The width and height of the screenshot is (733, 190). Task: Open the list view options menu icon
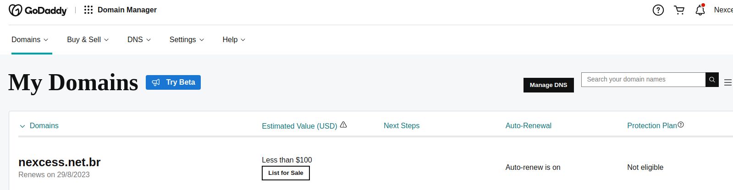point(727,83)
